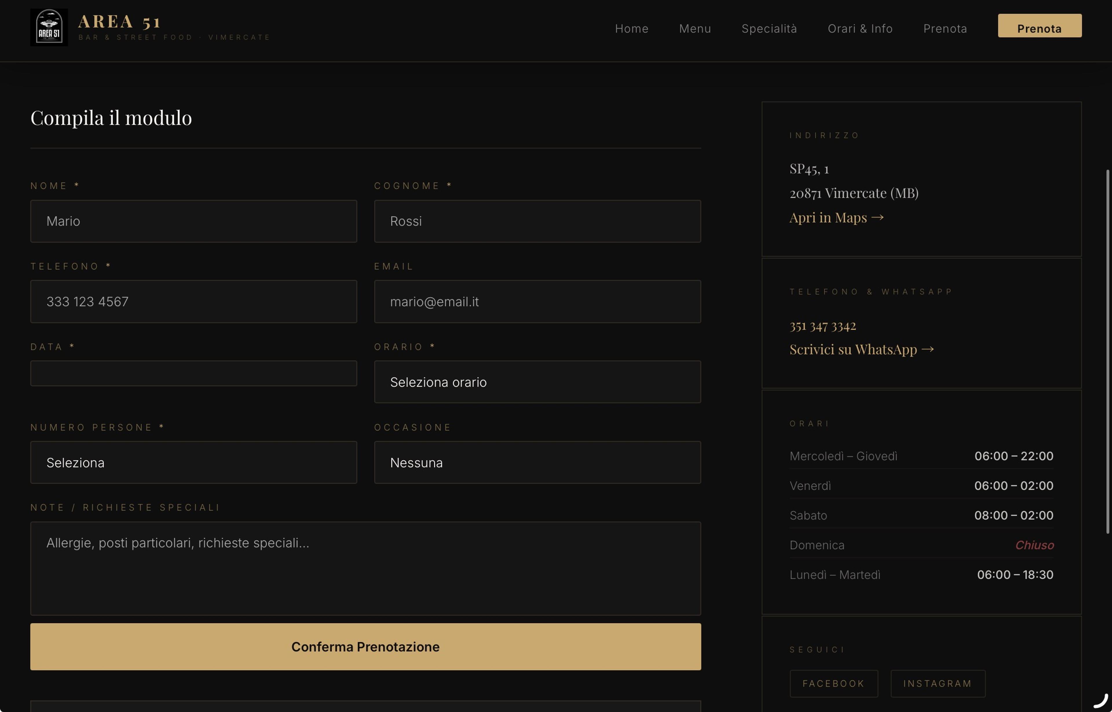
Task: Click the Compila il modulo heading
Action: click(x=111, y=118)
